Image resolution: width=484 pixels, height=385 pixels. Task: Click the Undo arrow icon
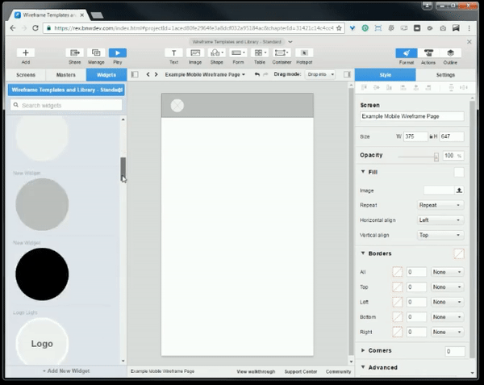(257, 74)
